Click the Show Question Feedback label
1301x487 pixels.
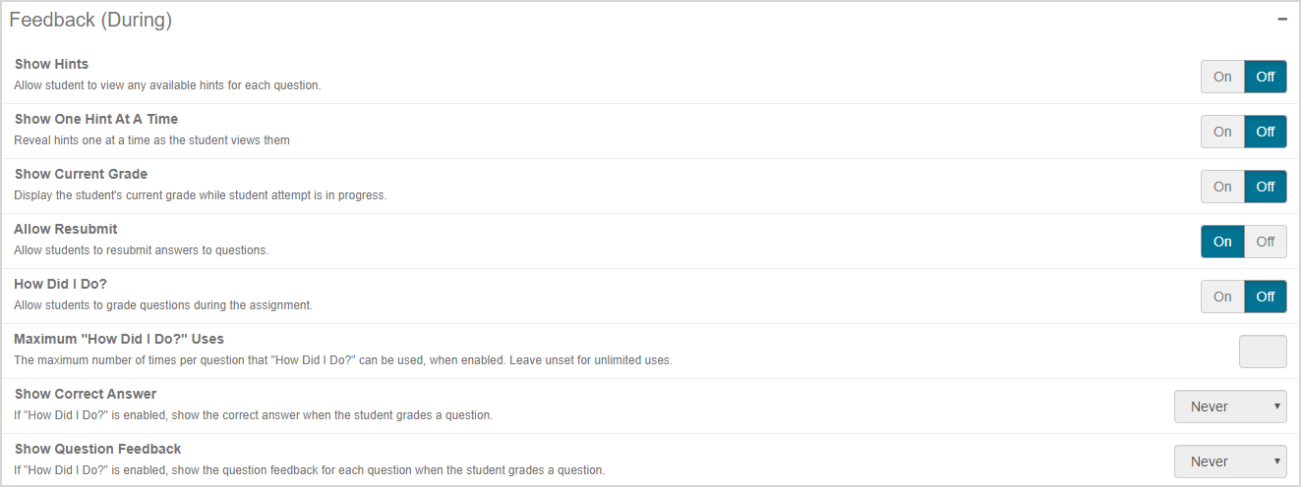[97, 449]
